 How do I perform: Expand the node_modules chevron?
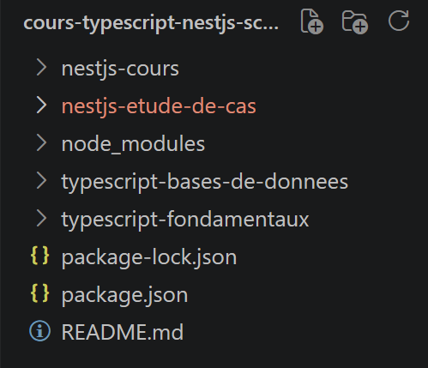click(42, 143)
